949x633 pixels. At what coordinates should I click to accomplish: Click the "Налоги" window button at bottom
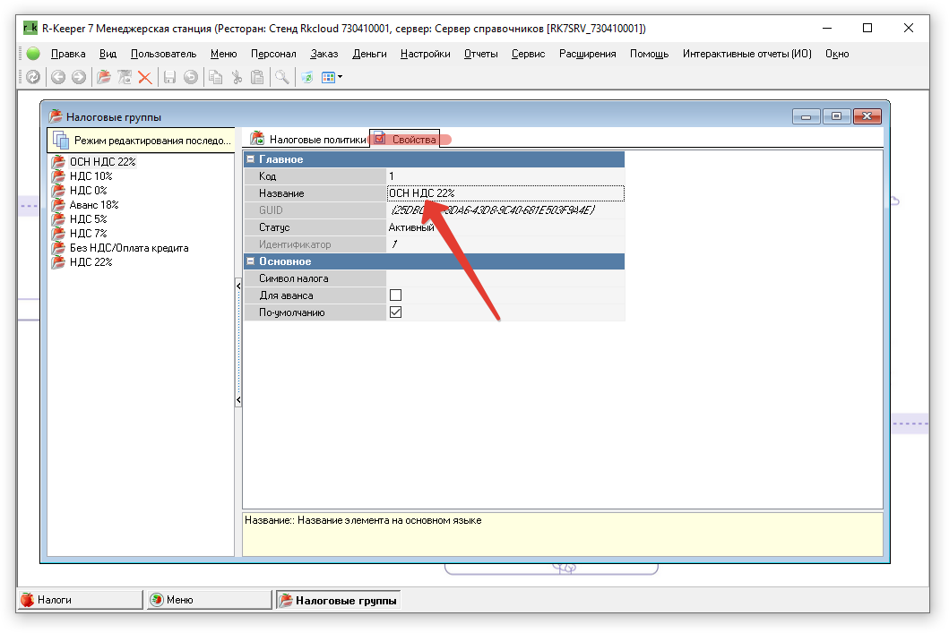[x=79, y=600]
